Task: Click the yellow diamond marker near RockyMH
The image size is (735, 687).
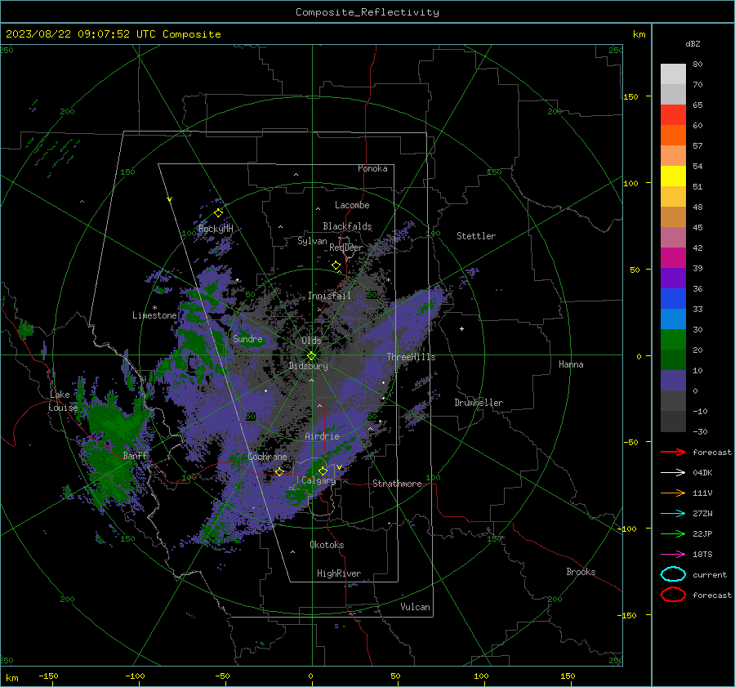Action: coord(218,213)
